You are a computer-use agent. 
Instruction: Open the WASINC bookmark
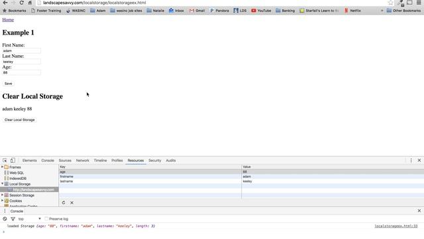(76, 11)
